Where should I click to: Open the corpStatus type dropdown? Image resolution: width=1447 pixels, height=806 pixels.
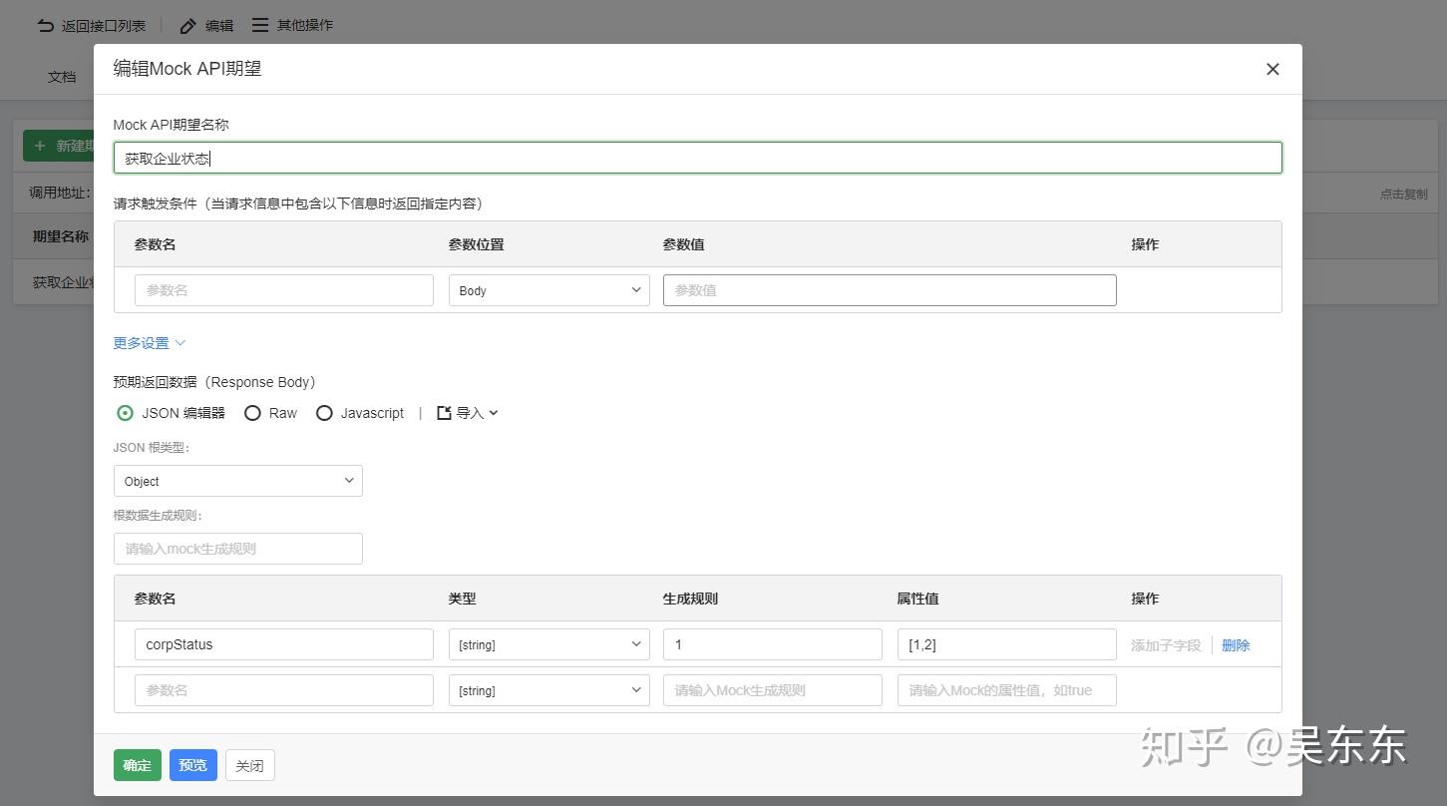548,644
